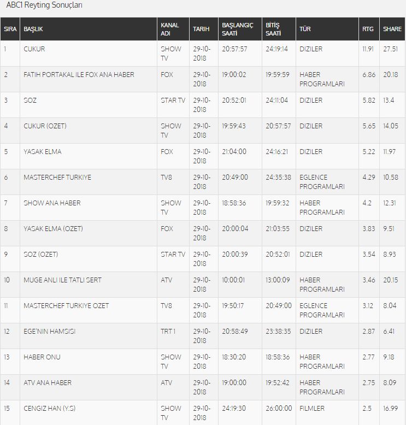The width and height of the screenshot is (406, 425).
Task: Click the TÜR column header
Action: coord(327,29)
